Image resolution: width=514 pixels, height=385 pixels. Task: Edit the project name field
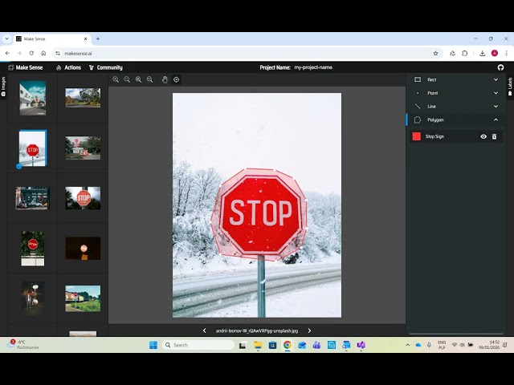coord(313,67)
